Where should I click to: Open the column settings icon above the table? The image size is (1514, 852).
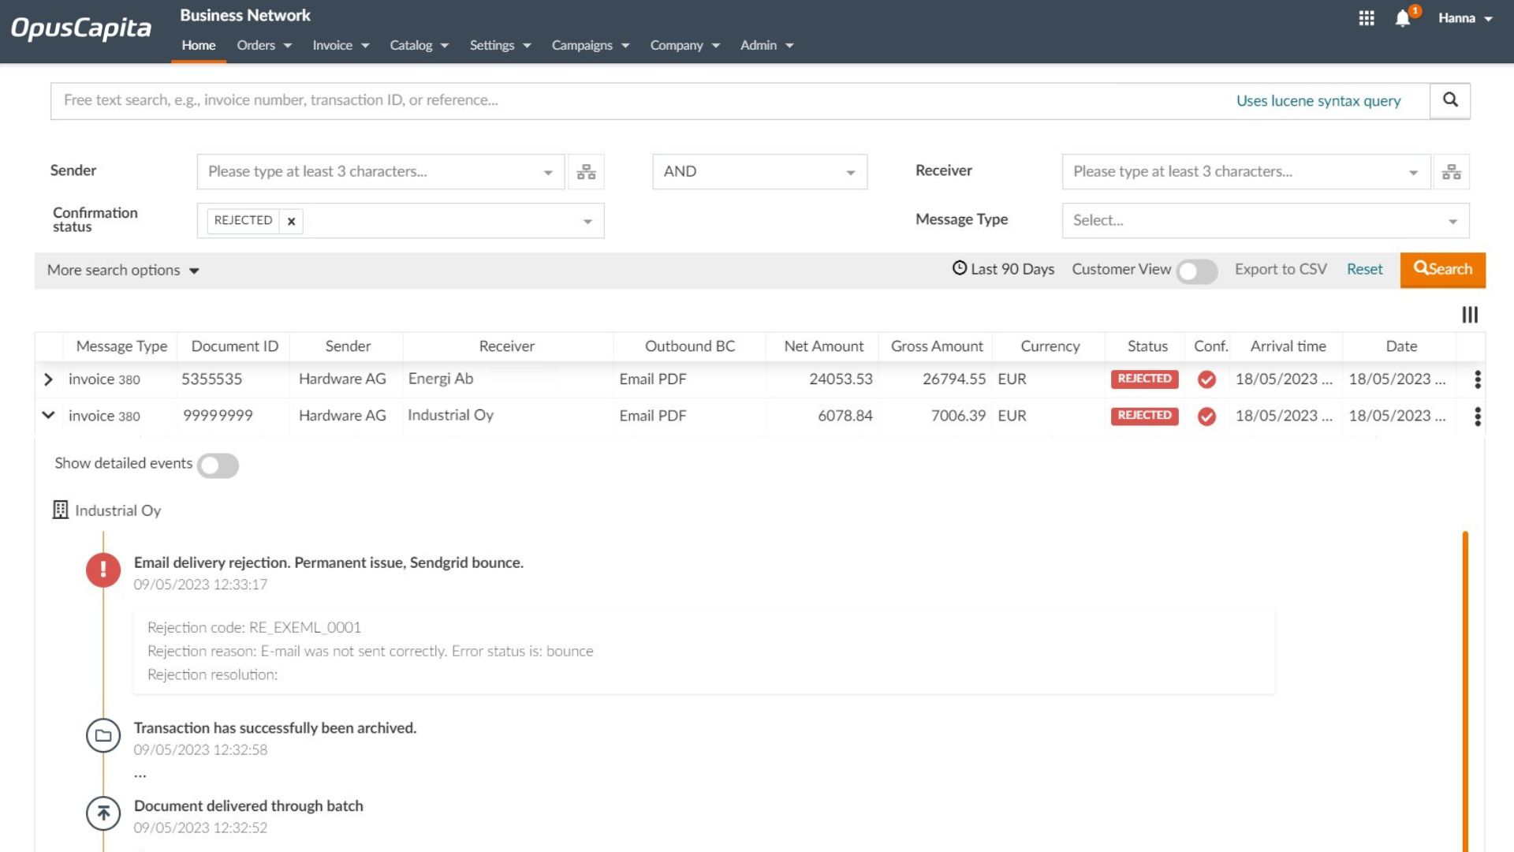click(x=1469, y=315)
